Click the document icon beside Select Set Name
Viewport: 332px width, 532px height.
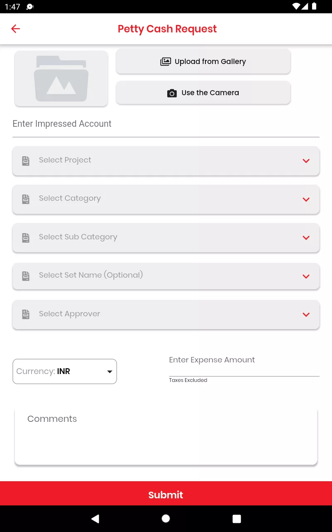(x=26, y=276)
